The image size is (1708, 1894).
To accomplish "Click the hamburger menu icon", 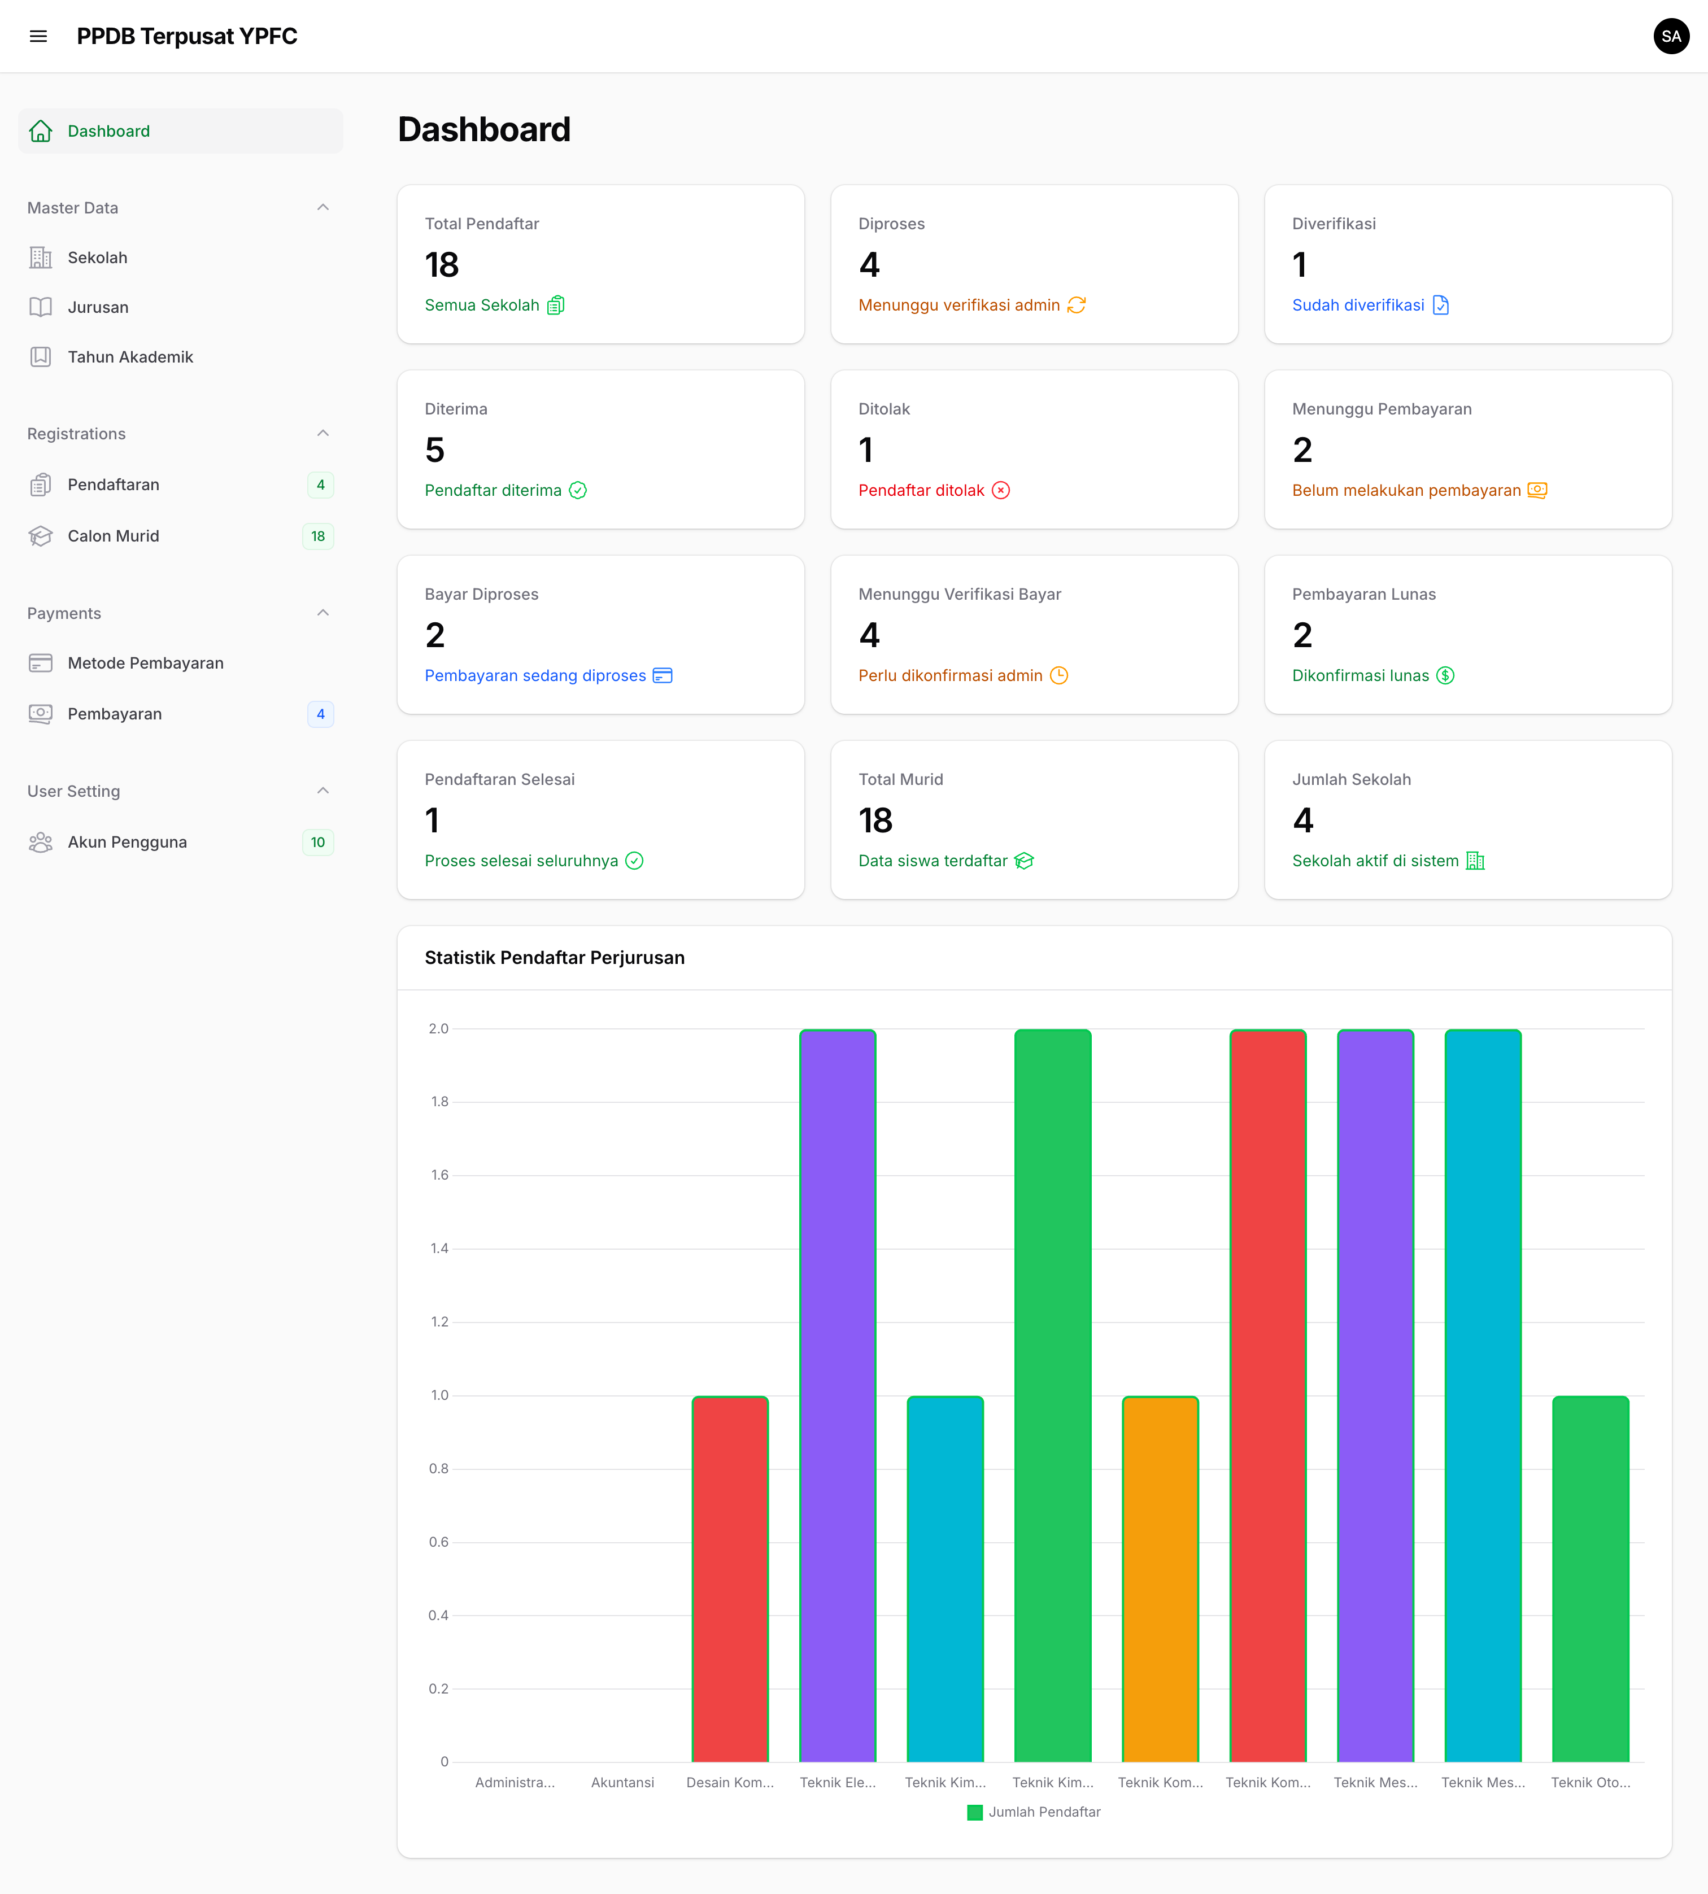I will [x=38, y=37].
